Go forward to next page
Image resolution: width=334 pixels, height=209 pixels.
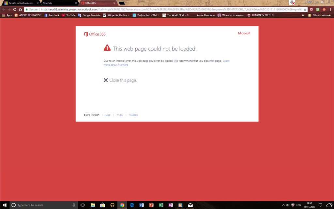(9, 9)
